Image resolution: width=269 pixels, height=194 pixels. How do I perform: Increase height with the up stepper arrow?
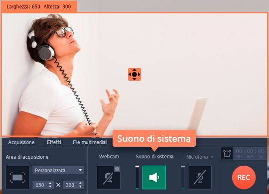(x=81, y=183)
